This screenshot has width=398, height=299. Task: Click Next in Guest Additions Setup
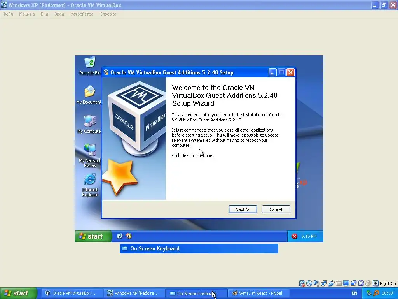243,209
